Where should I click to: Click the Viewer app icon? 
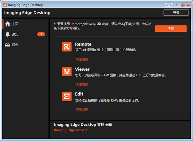(67, 72)
